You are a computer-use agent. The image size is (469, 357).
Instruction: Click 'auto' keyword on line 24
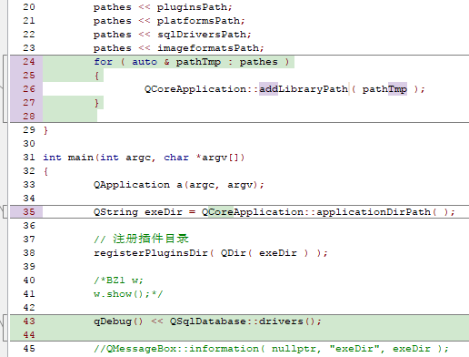145,62
